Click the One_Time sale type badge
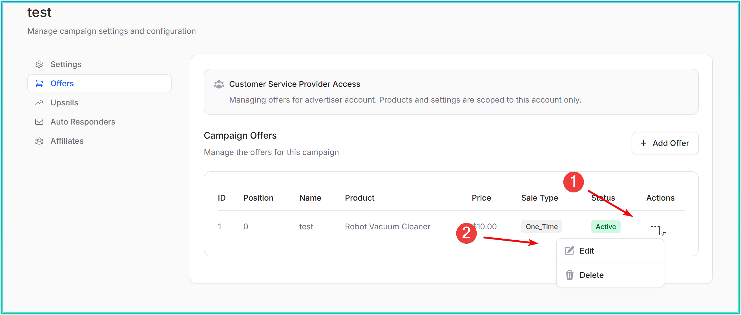The height and width of the screenshot is (315, 741). (x=541, y=227)
